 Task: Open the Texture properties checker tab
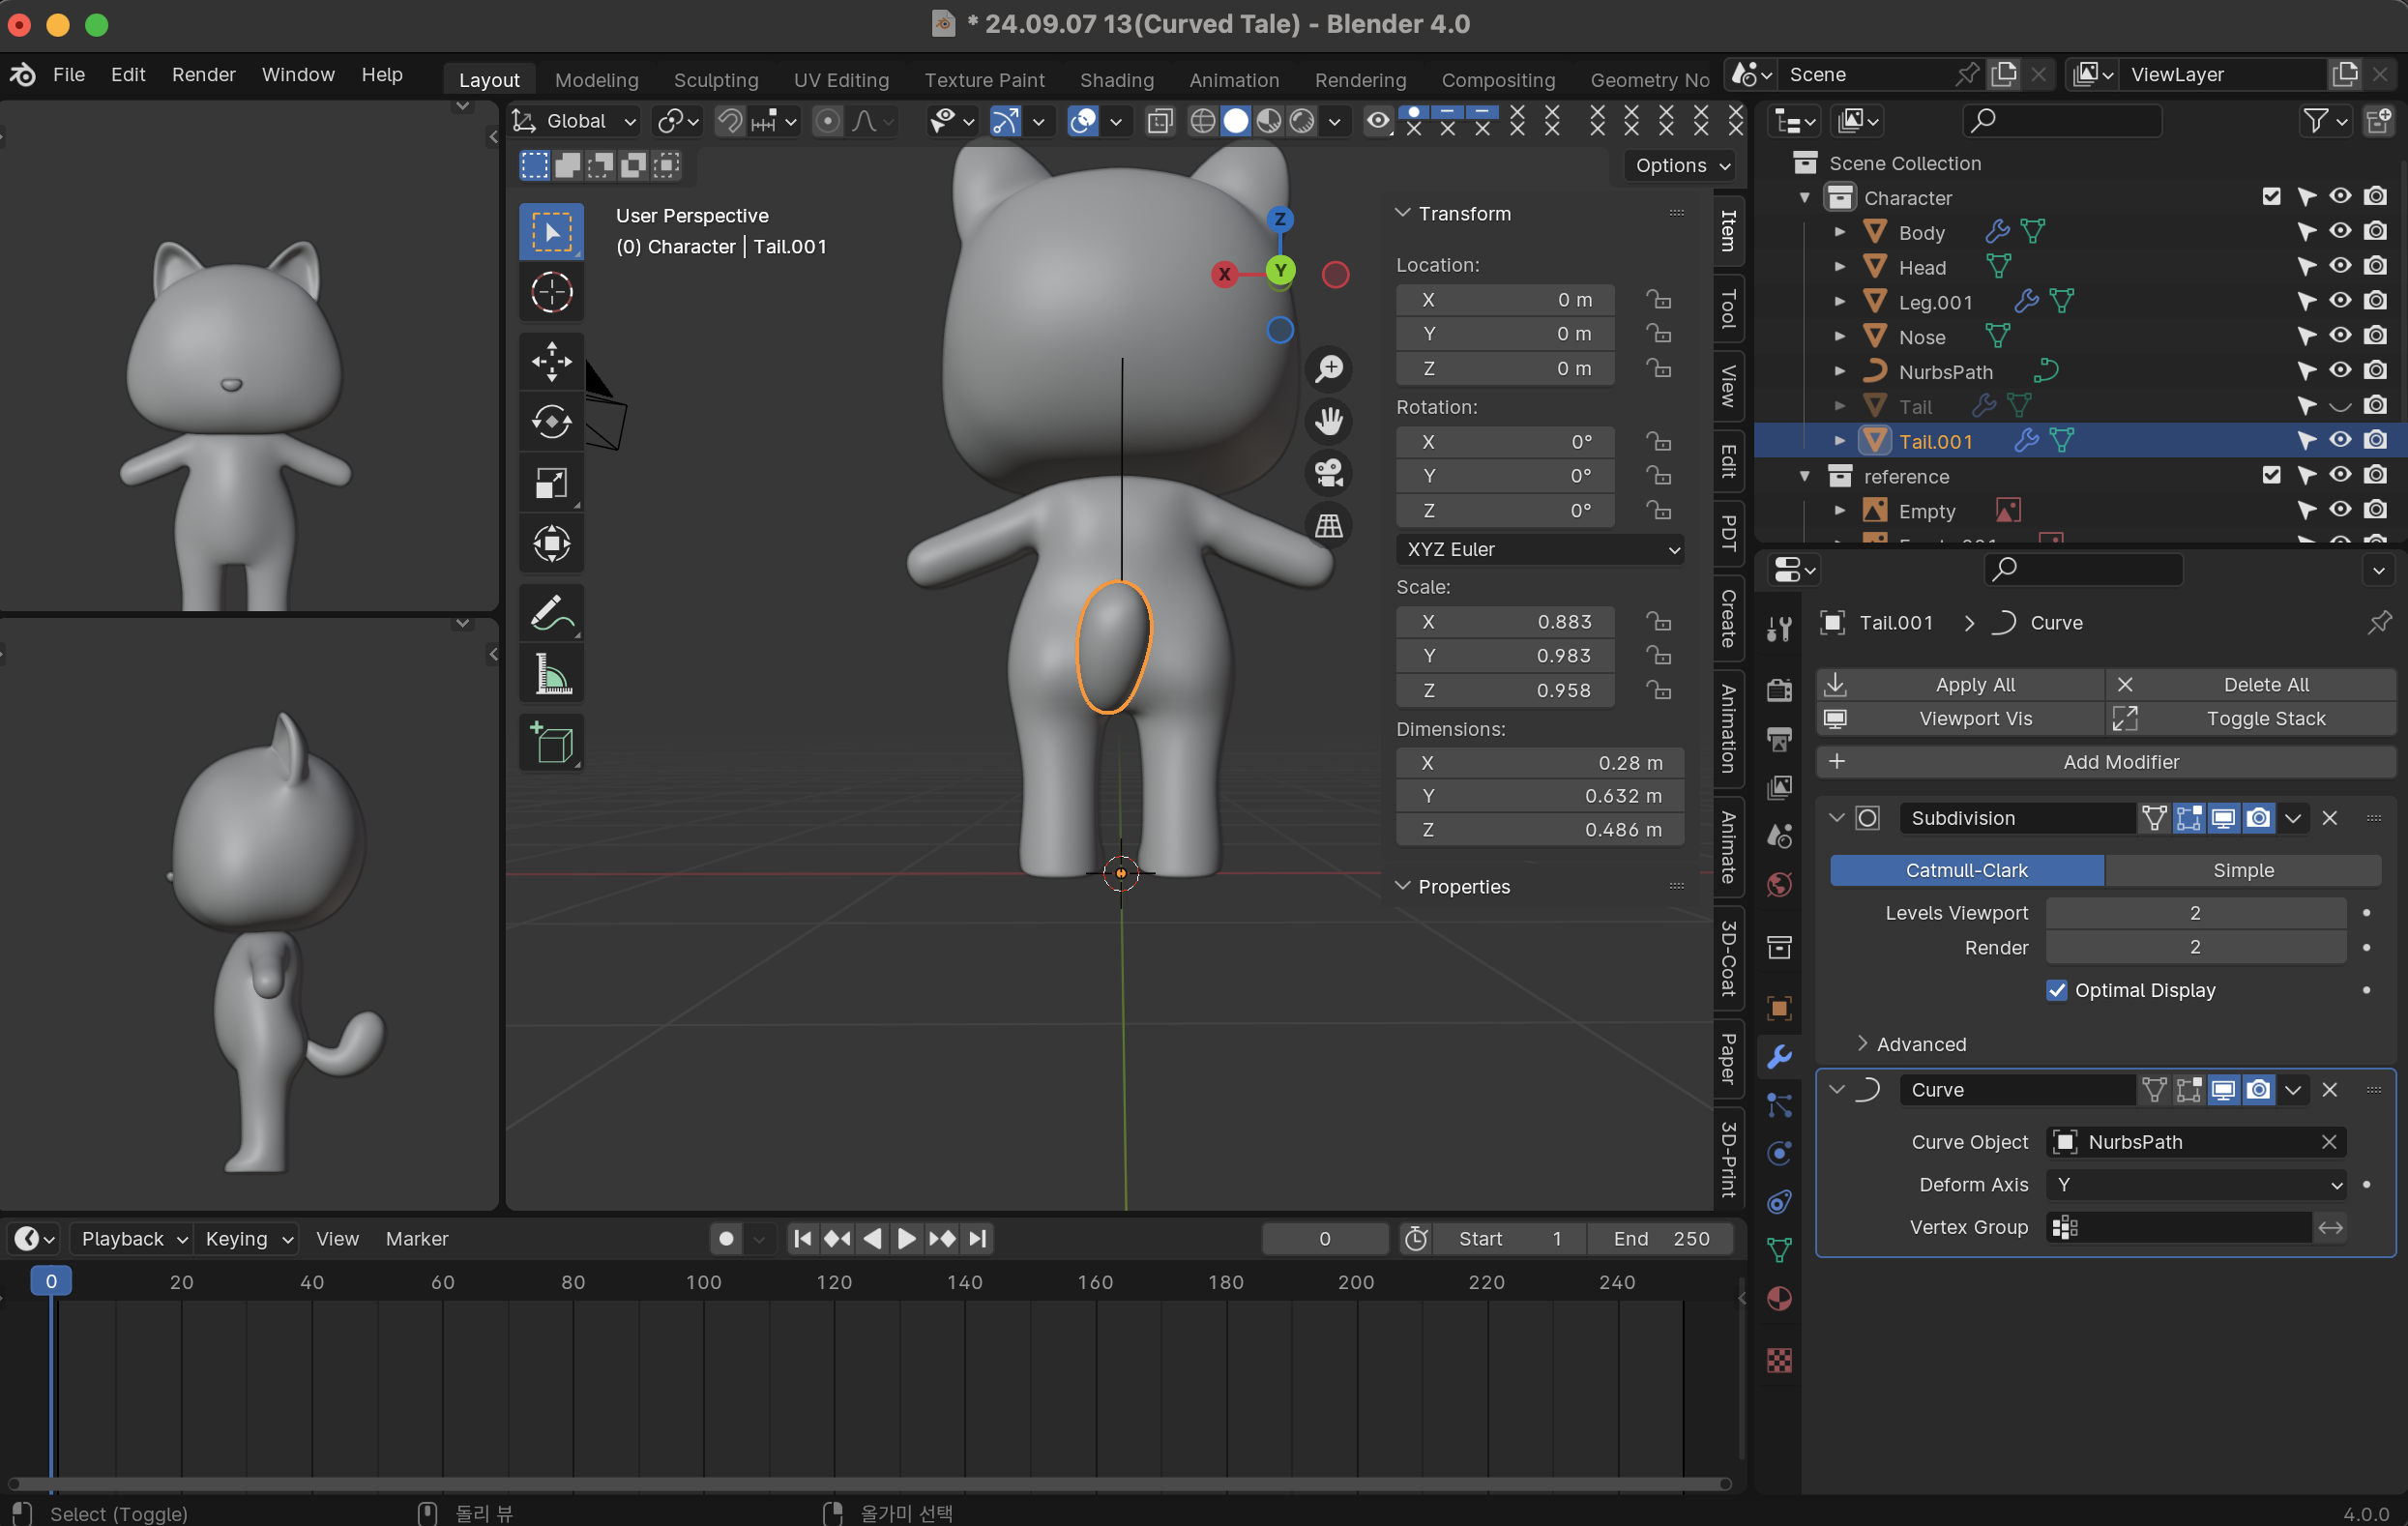coord(1779,1360)
